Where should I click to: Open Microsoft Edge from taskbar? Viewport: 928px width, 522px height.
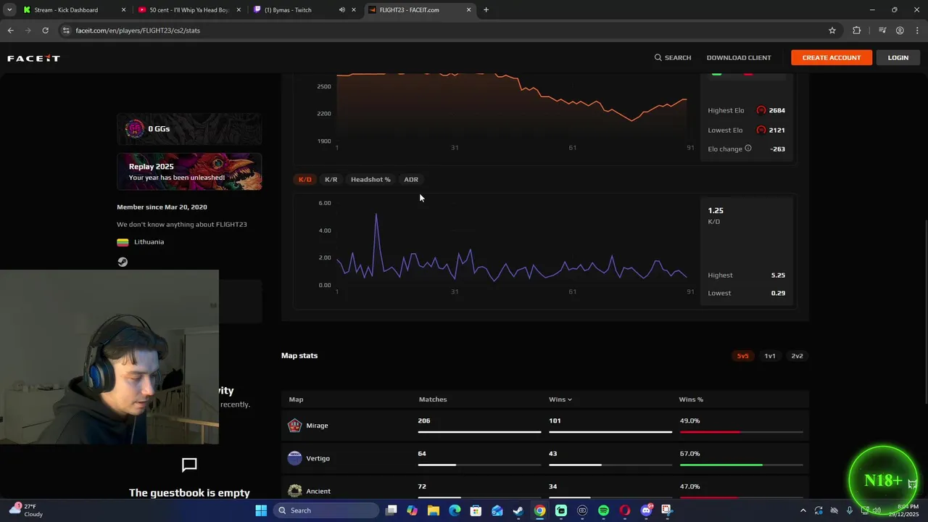pyautogui.click(x=455, y=510)
